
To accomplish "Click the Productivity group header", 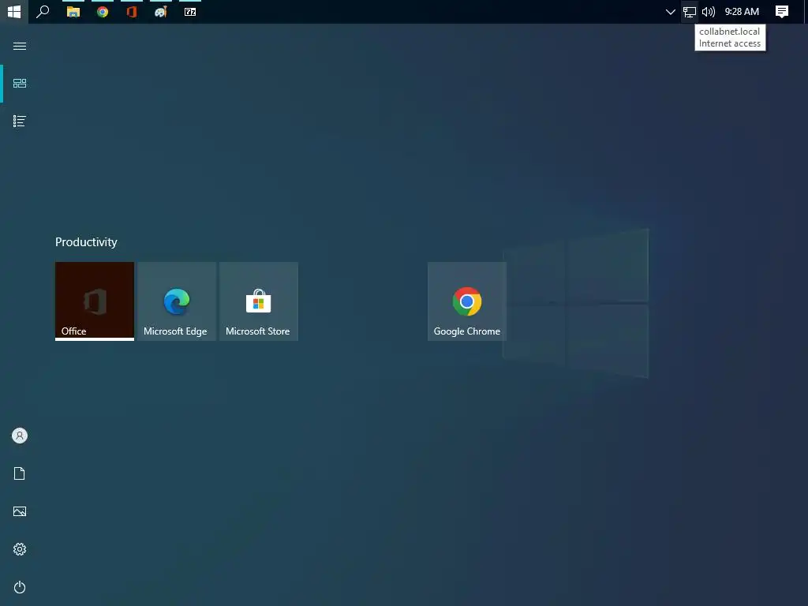I will pyautogui.click(x=86, y=241).
